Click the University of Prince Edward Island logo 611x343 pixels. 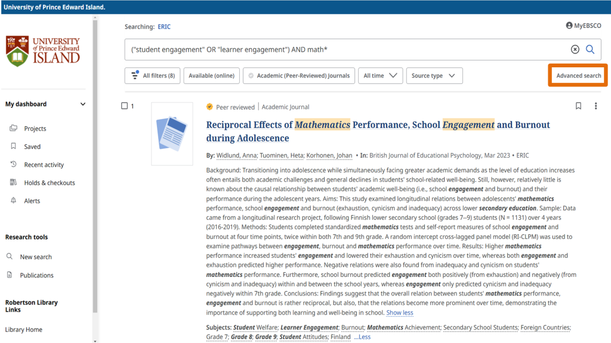coord(43,51)
